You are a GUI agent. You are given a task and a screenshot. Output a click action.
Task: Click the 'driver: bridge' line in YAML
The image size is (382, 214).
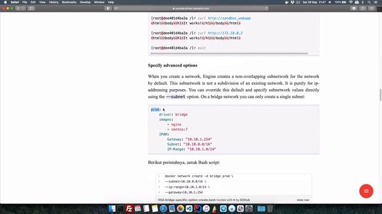[x=173, y=115]
